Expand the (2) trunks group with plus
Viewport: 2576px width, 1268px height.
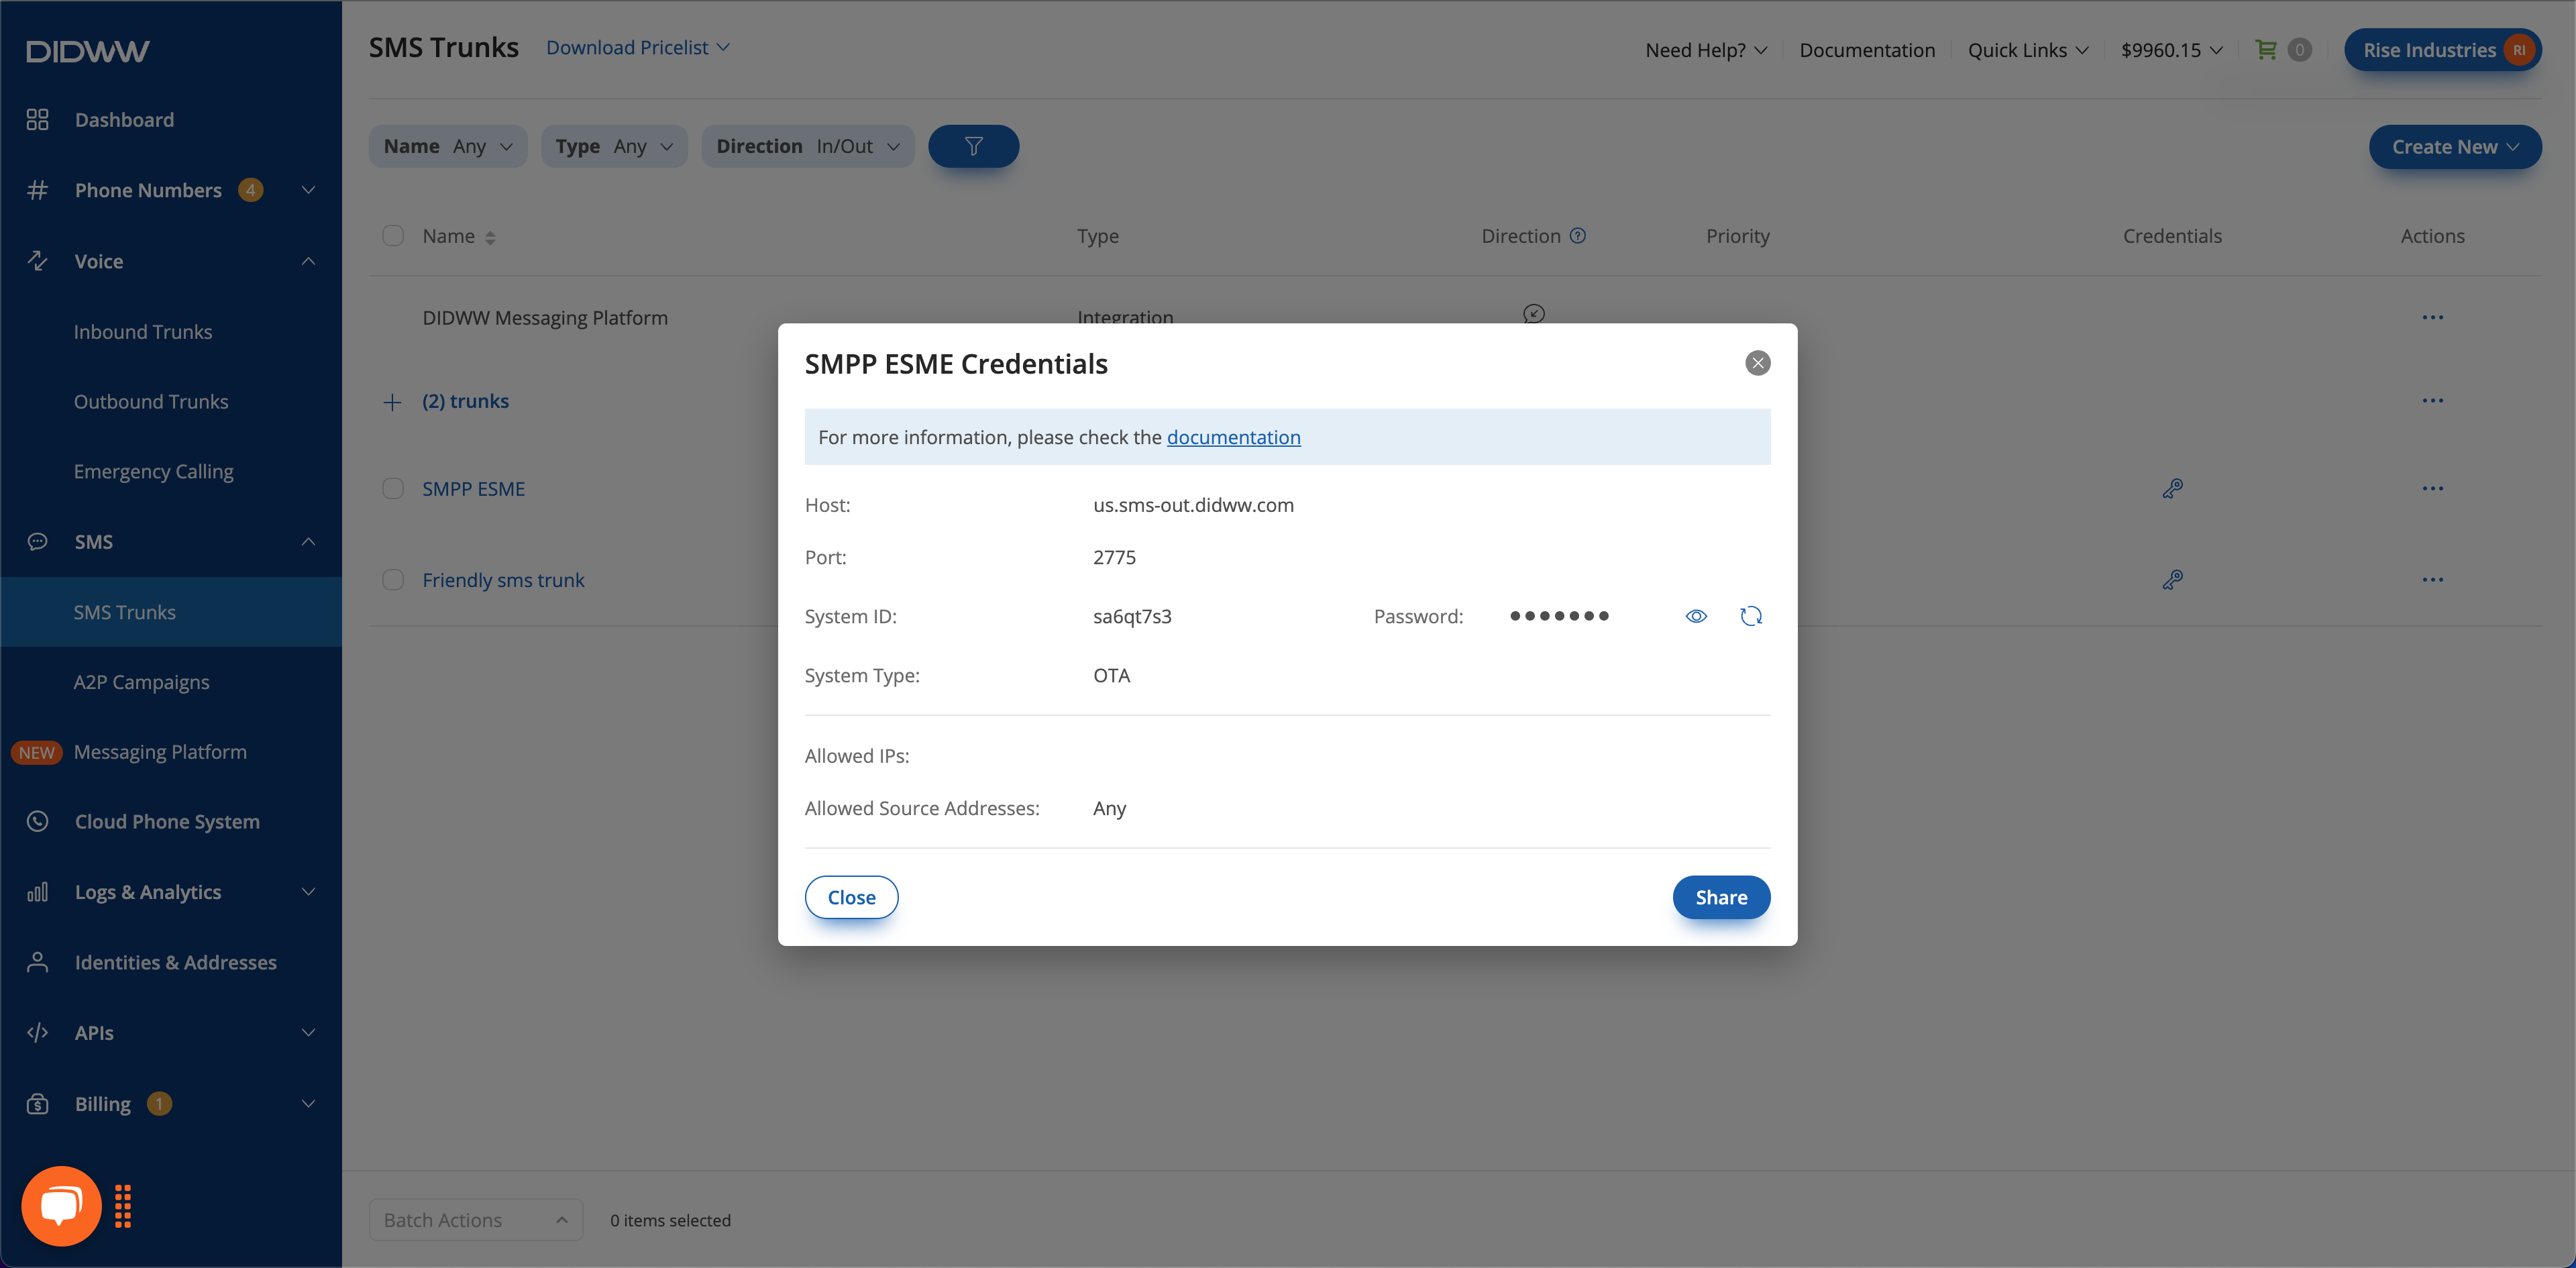coord(392,402)
